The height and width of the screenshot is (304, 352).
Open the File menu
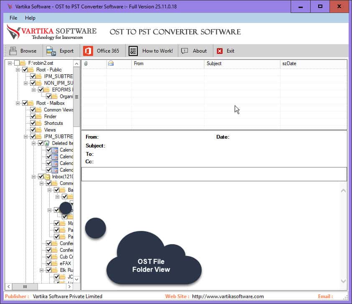pyautogui.click(x=13, y=18)
